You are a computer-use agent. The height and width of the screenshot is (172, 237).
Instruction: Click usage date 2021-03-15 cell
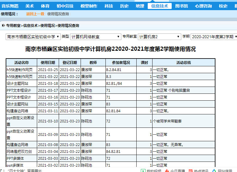click(48, 104)
